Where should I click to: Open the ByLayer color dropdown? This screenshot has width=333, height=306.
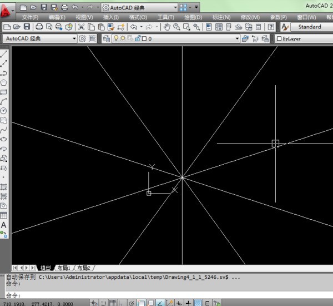(305, 39)
